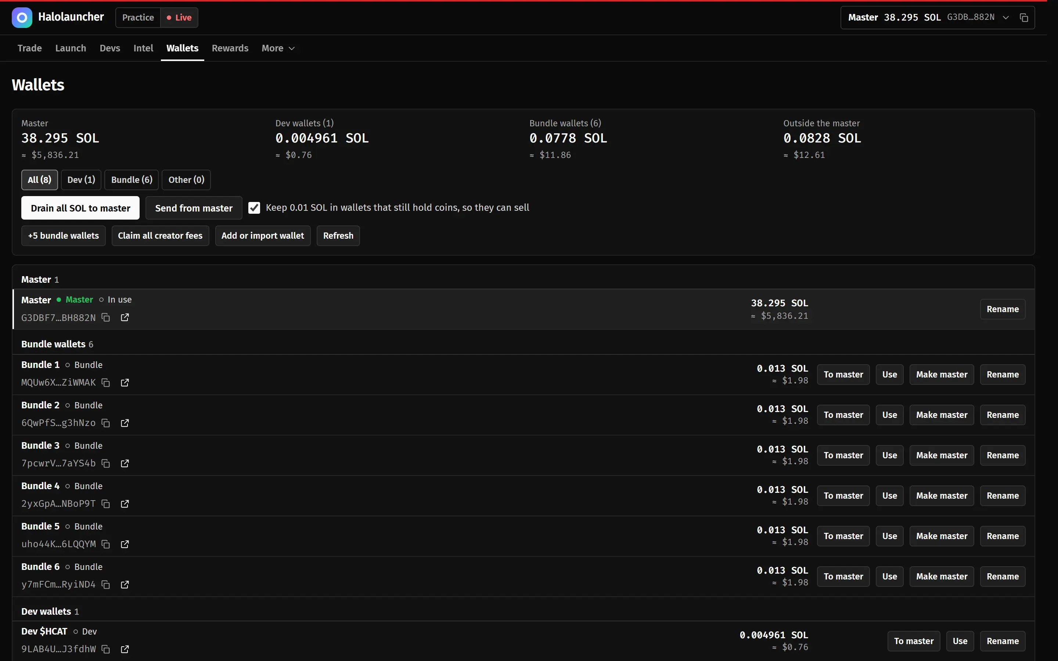This screenshot has height=661, width=1058.
Task: Click Use for Dev $HCAT wallet
Action: (x=960, y=641)
